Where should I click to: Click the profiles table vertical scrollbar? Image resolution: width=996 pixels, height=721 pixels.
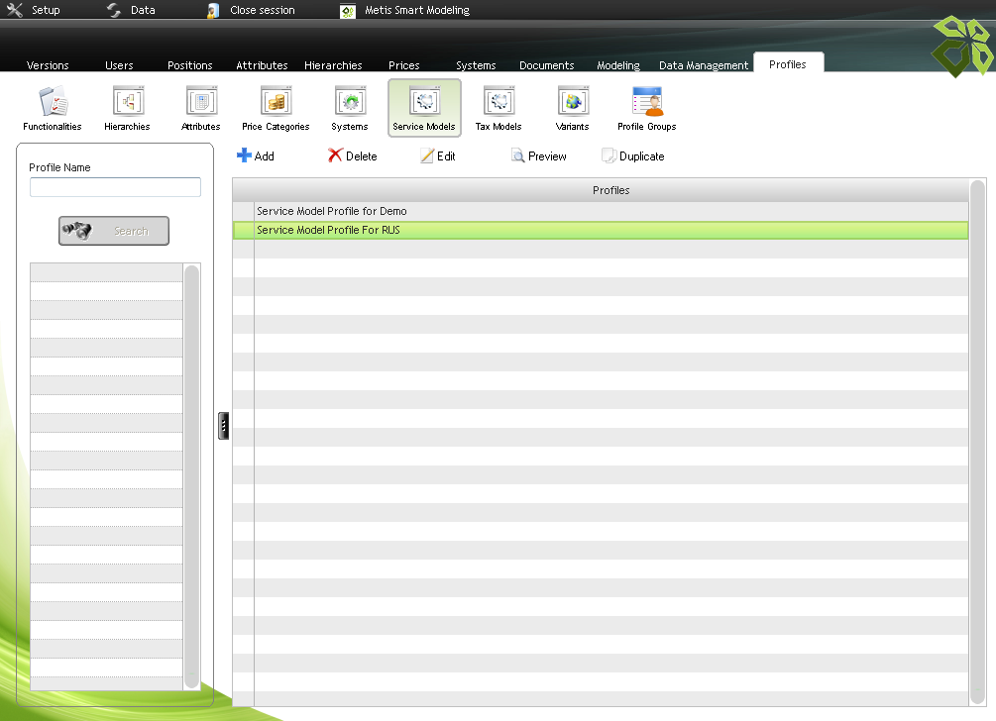tap(977, 443)
